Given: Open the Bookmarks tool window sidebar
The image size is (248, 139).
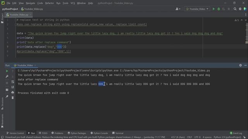Looking at the screenshot, I should [x=2, y=121].
